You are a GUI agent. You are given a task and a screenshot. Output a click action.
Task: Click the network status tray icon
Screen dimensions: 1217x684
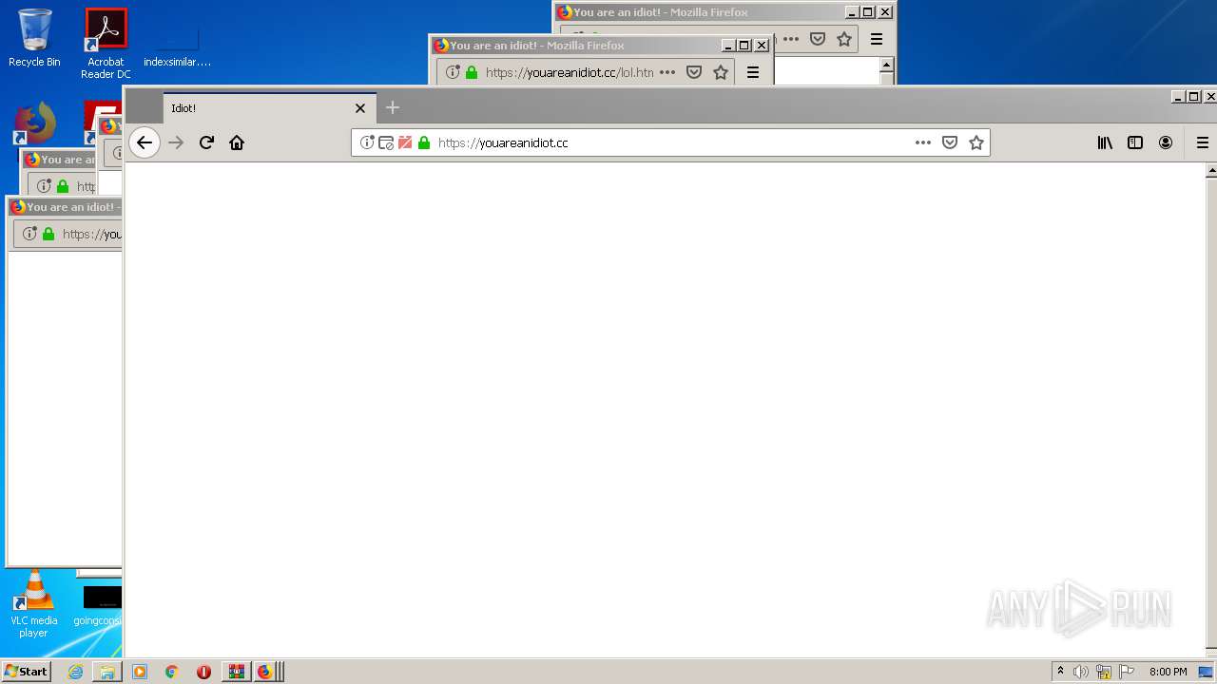coord(1104,672)
